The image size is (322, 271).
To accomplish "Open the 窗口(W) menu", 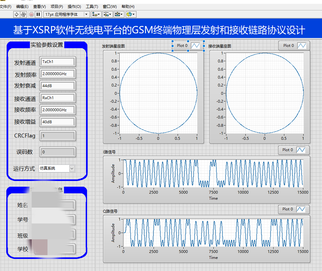I will pyautogui.click(x=110, y=7).
